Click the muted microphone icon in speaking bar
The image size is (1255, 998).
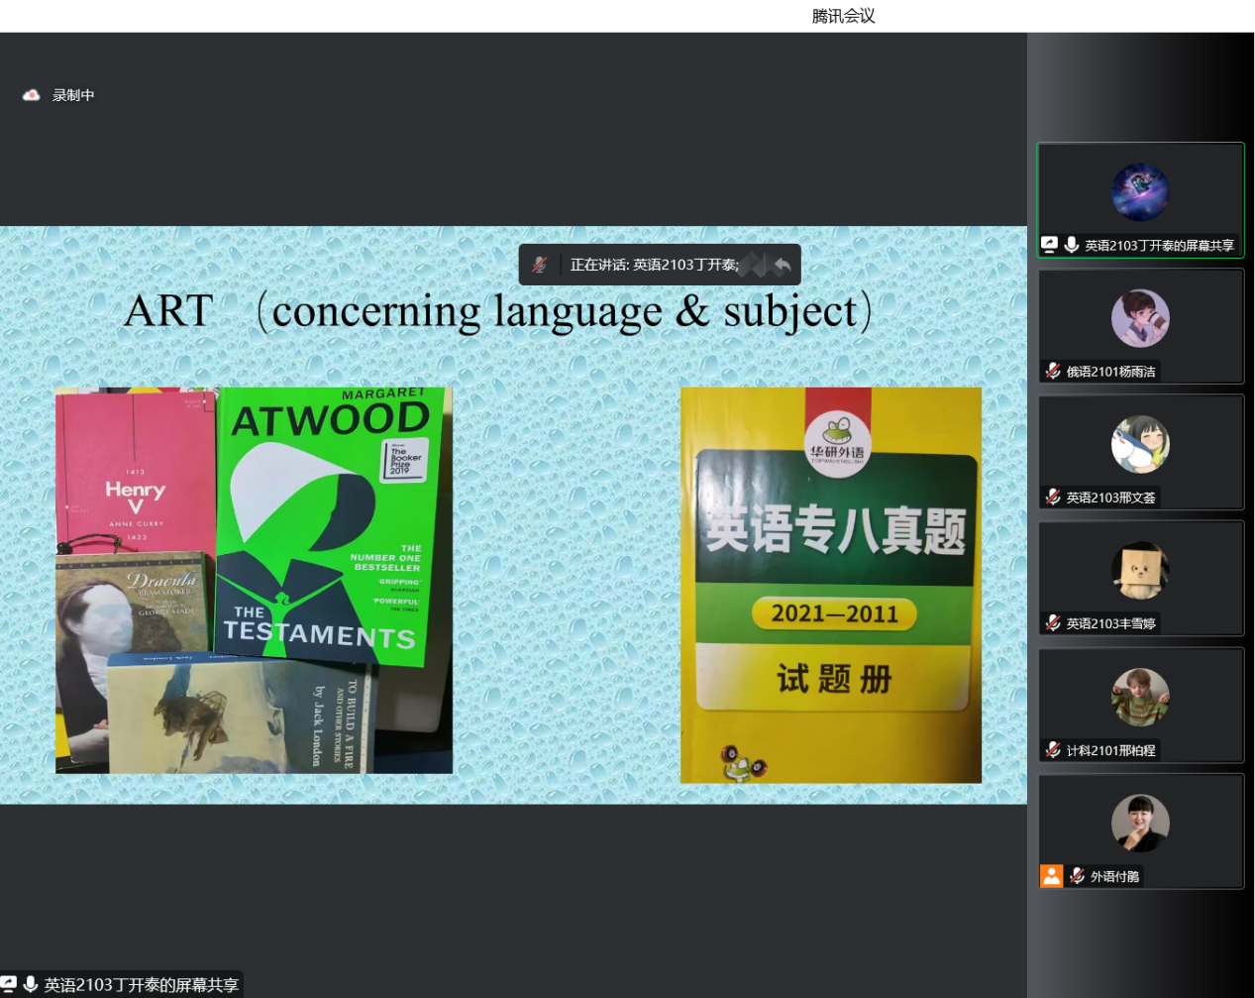pos(540,265)
